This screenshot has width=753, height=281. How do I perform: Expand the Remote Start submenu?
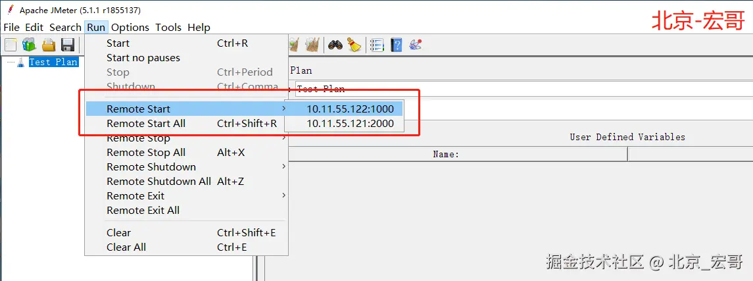pos(186,109)
